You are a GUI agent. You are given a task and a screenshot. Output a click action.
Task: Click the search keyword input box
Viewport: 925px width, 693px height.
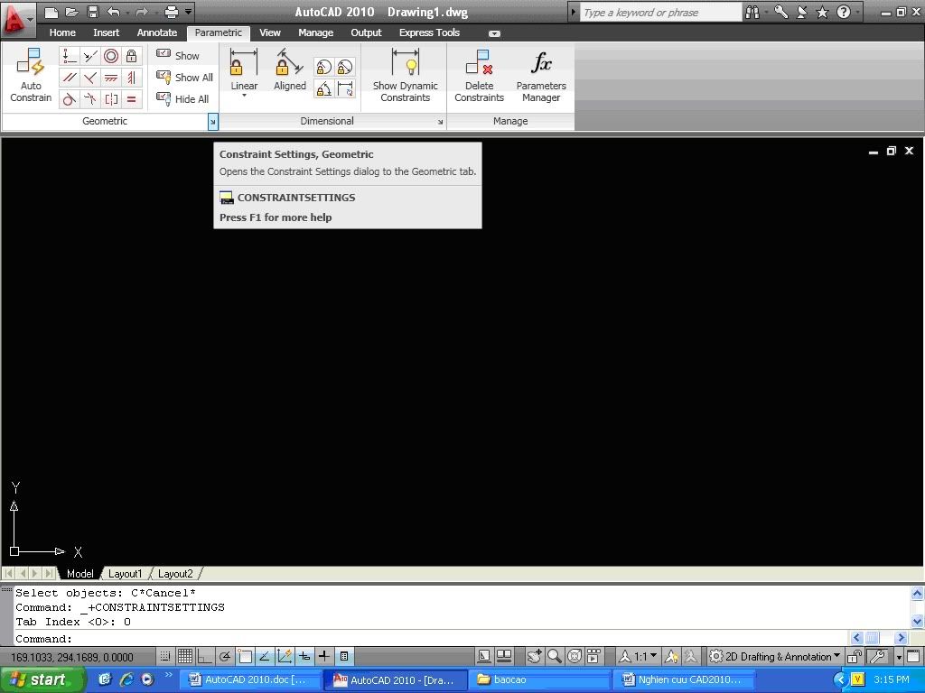click(659, 13)
